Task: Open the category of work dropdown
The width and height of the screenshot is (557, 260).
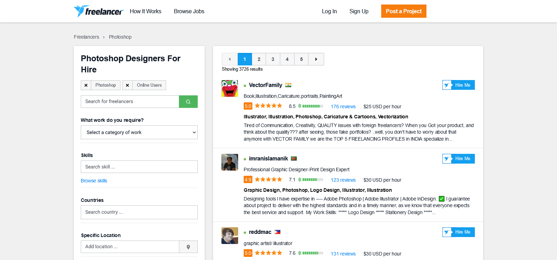Action: pos(139,132)
